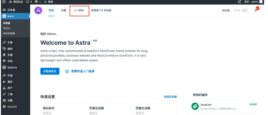Viewport: 268px width, 115px height.
Task: Click the 新建 button in admin bar
Action: (x=48, y=2)
